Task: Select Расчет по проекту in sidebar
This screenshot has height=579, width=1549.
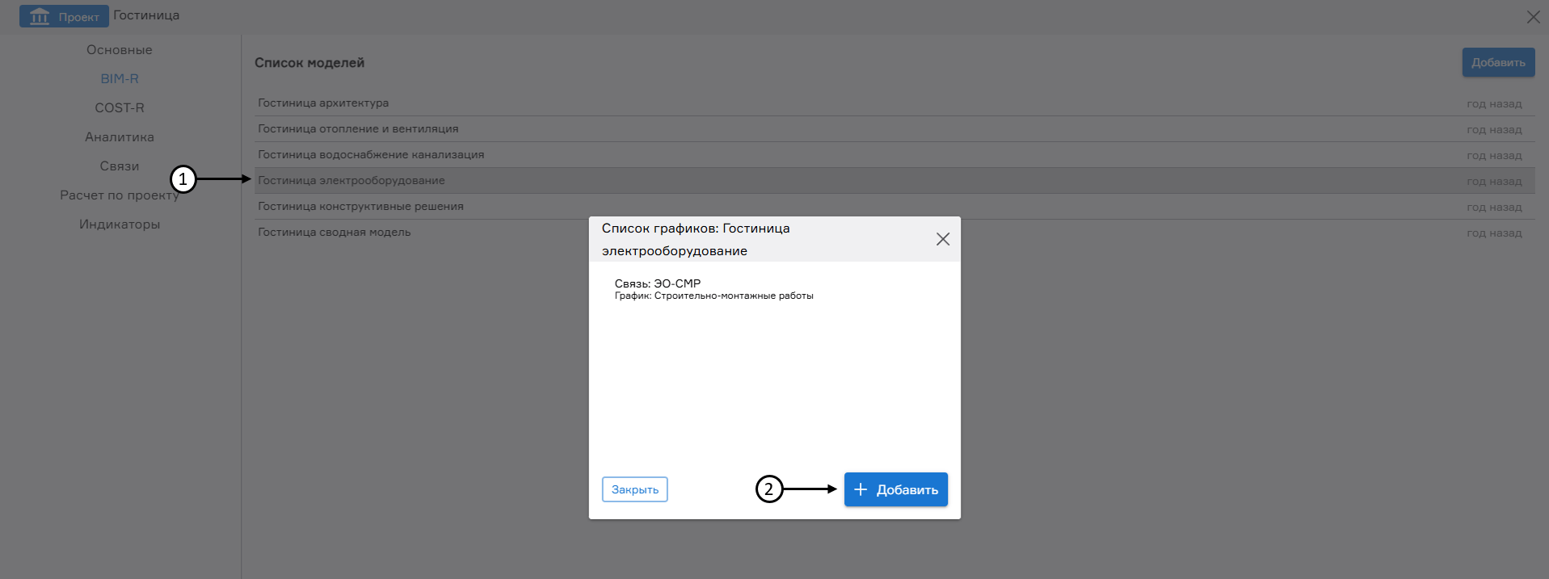Action: (120, 195)
